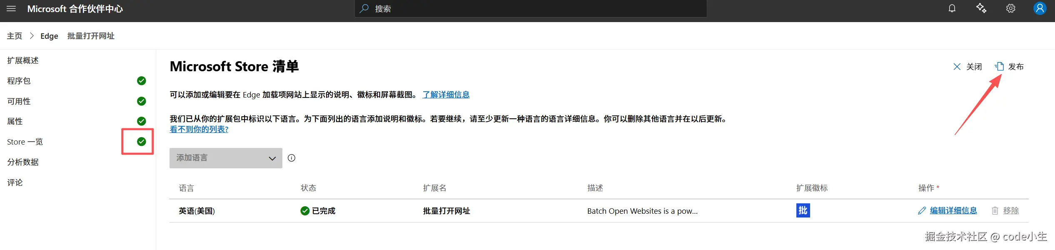Screen dimensions: 1055x250
Task: Open the 可用性 sidebar item
Action: click(19, 101)
